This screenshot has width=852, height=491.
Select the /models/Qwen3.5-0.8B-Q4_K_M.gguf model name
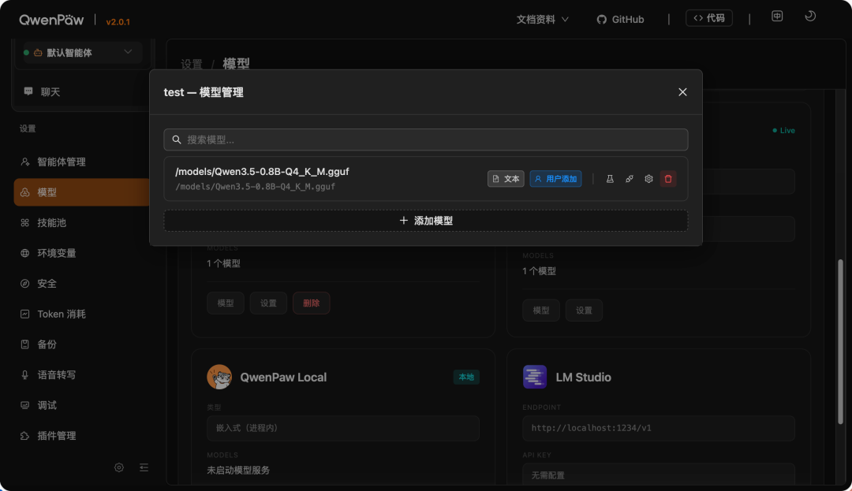click(x=262, y=172)
